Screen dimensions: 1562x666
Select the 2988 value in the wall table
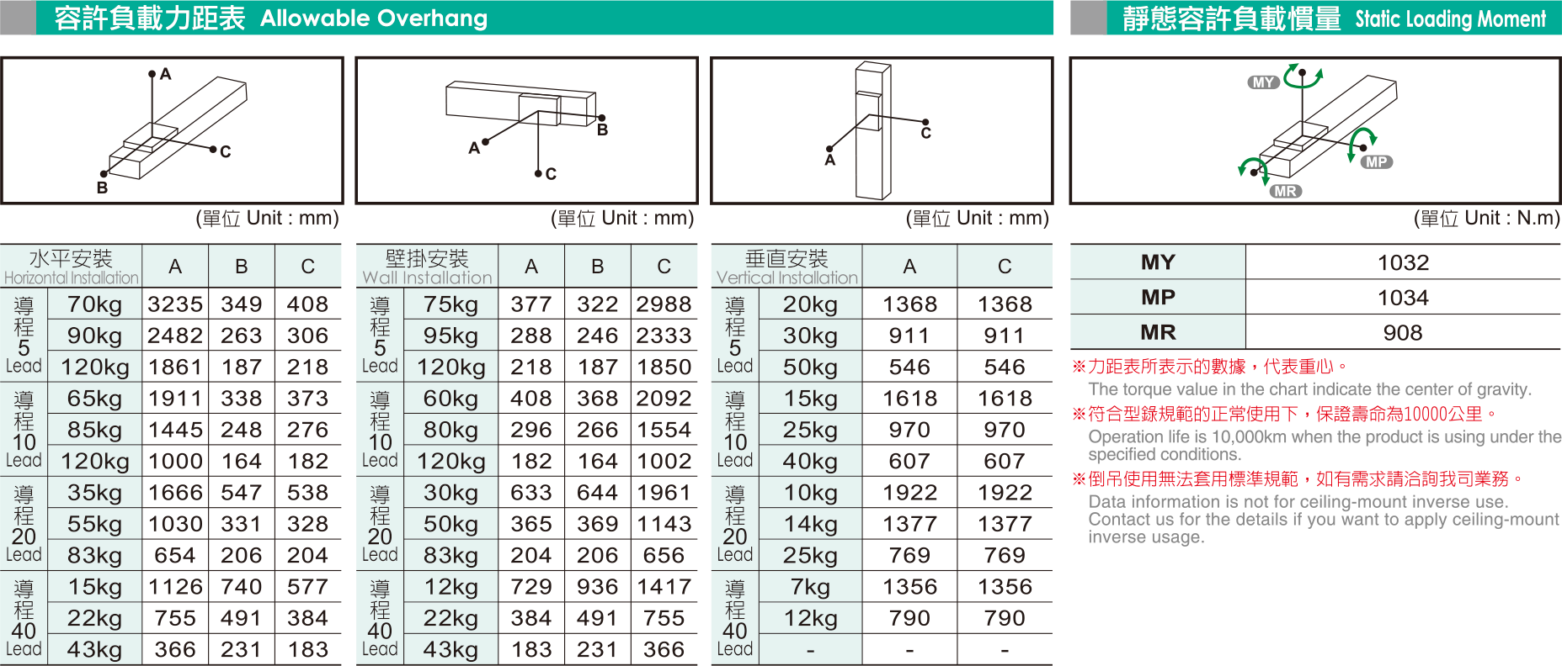coord(664,304)
